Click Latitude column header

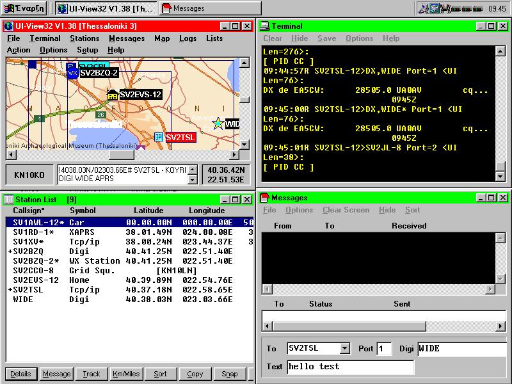(x=148, y=211)
